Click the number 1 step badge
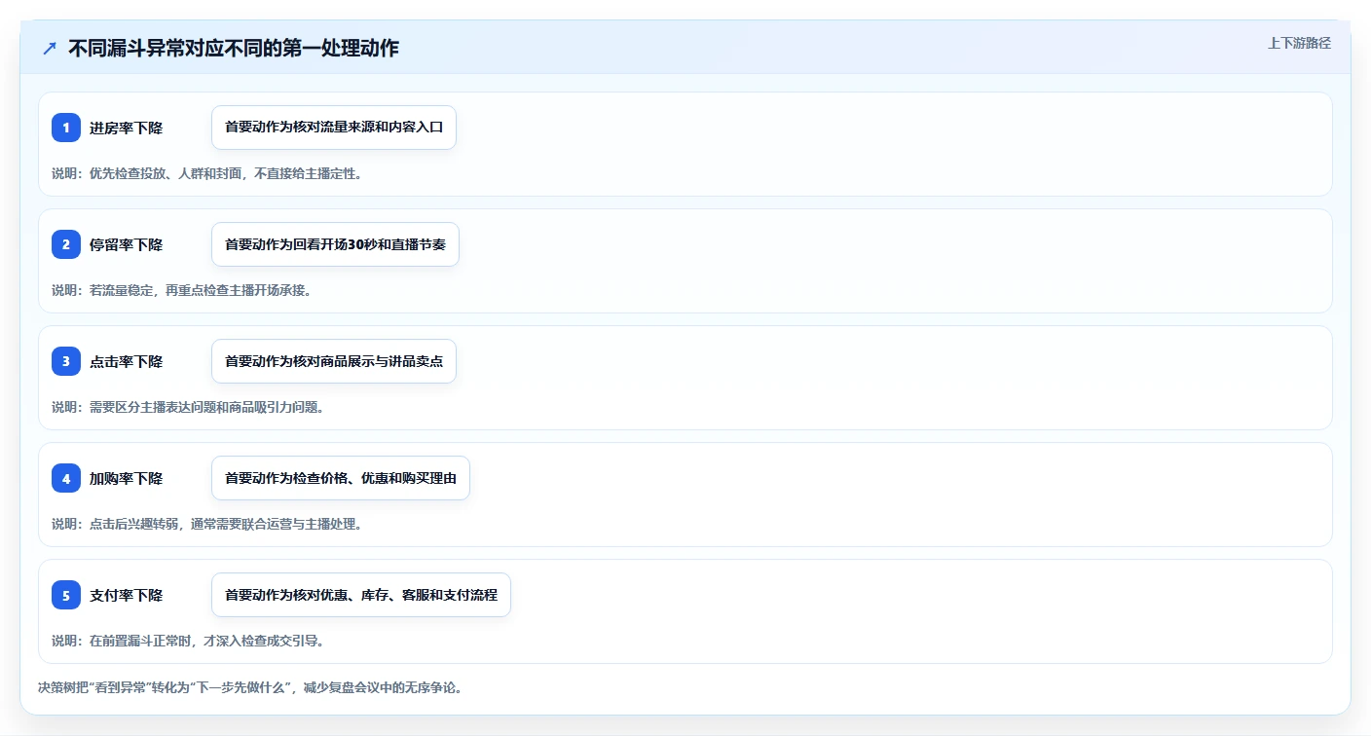This screenshot has width=1371, height=736. 66,128
